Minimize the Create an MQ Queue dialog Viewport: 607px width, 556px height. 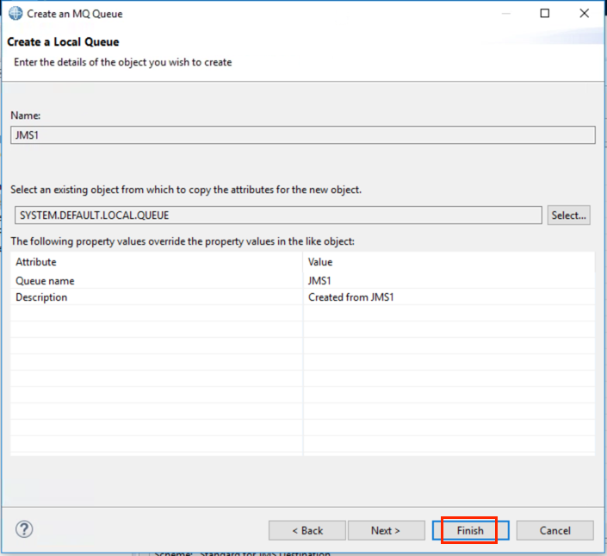[505, 13]
